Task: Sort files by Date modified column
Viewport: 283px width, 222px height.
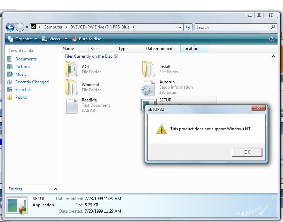Action: tap(159, 49)
